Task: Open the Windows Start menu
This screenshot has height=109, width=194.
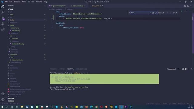Action: (2, 107)
